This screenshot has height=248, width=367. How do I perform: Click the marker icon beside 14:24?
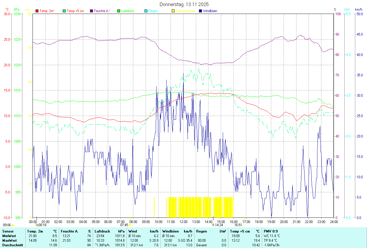coord(213,225)
